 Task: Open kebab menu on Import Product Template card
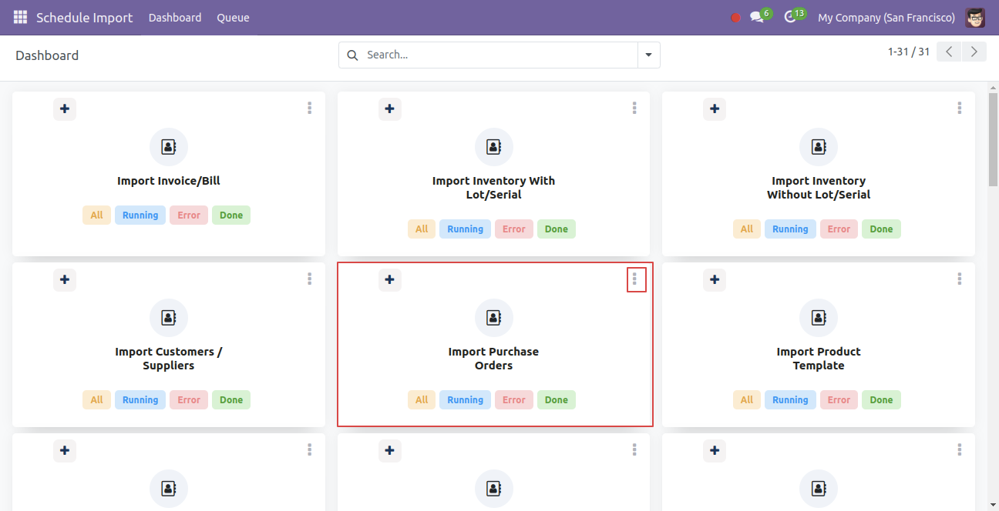960,279
